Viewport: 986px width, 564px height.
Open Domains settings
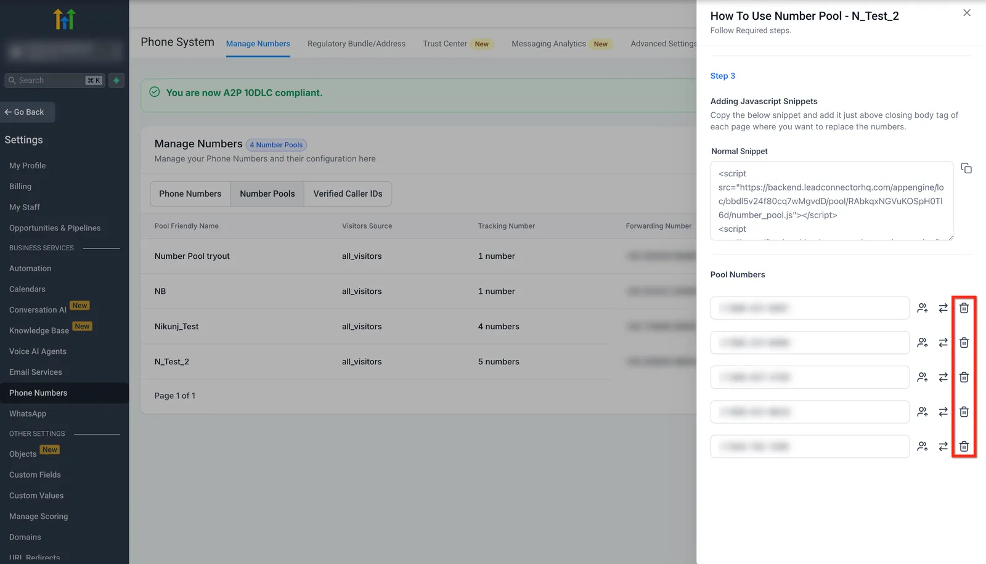(25, 537)
